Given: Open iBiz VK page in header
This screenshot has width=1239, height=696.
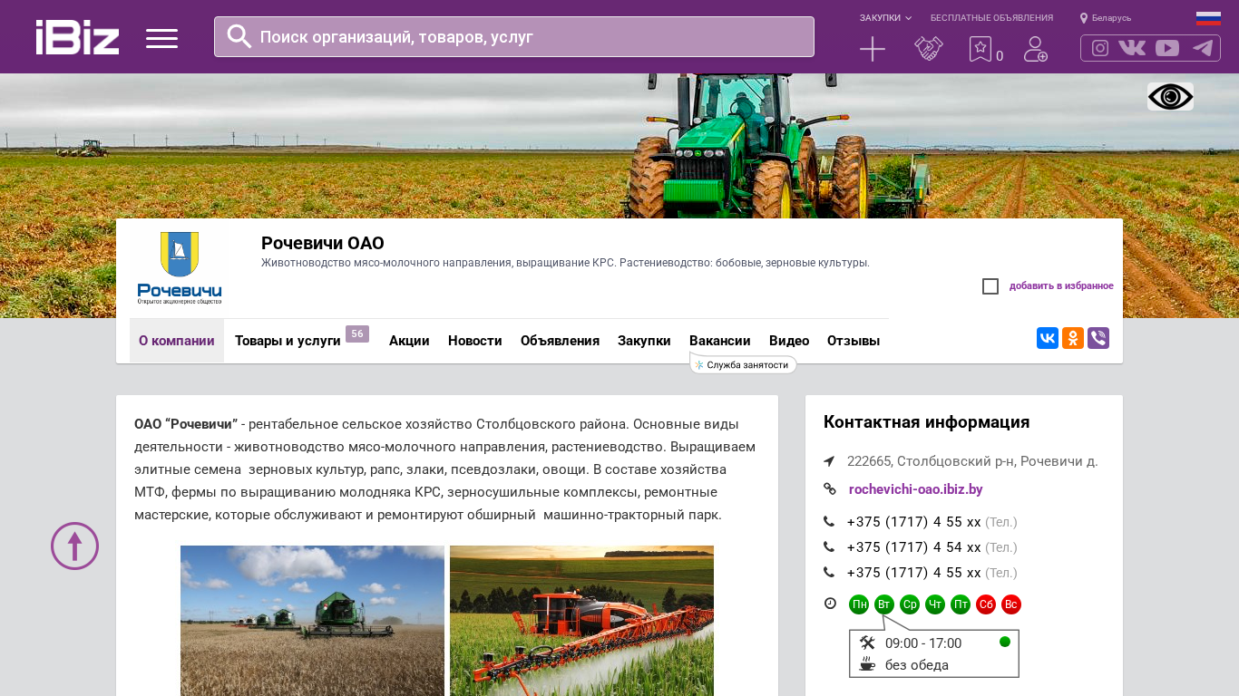Looking at the screenshot, I should 1132,48.
